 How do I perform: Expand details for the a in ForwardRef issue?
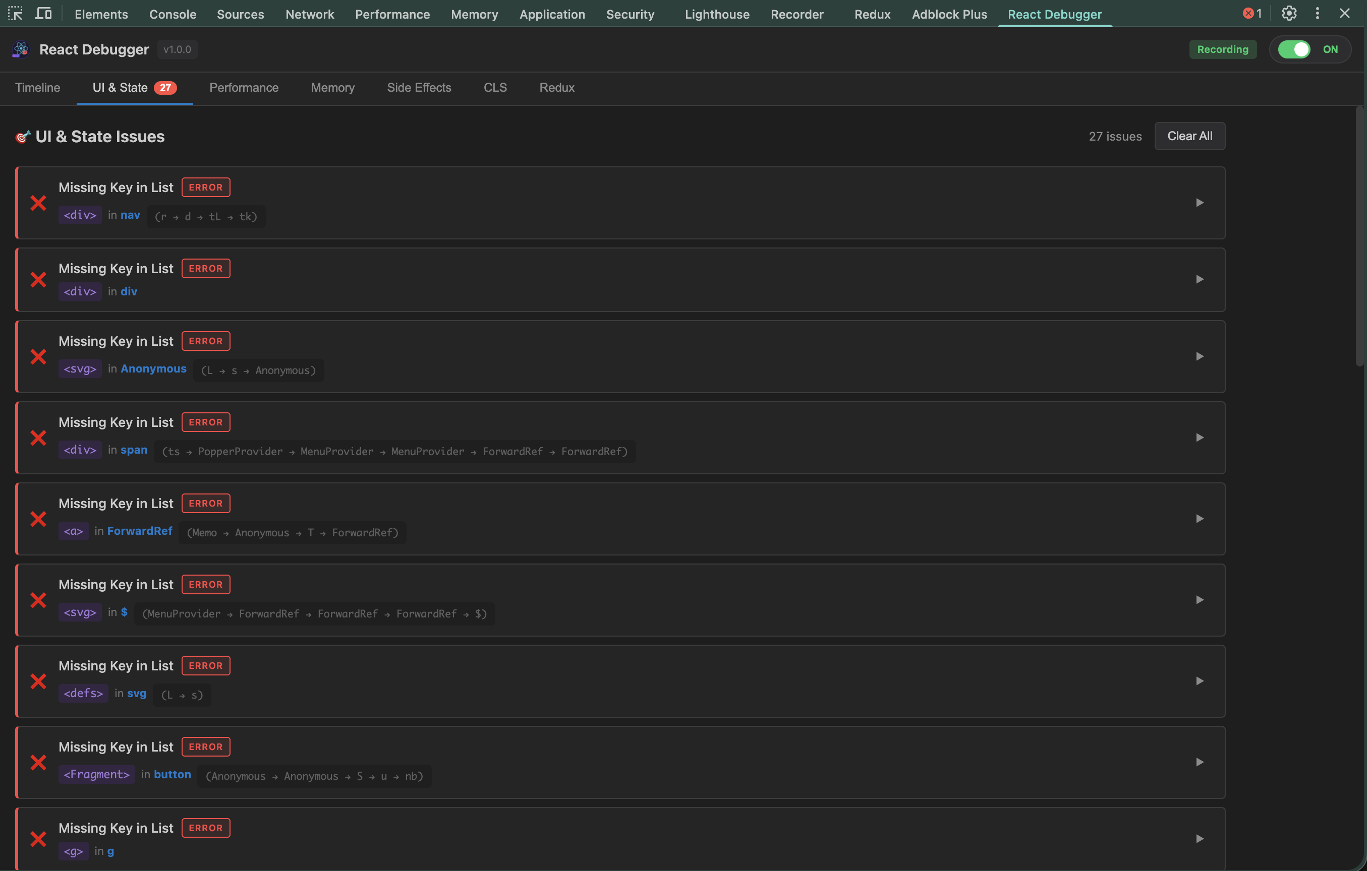pyautogui.click(x=1200, y=518)
